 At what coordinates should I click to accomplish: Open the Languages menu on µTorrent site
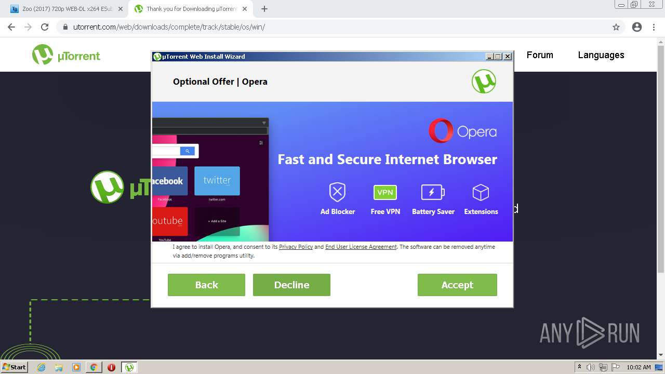(601, 55)
